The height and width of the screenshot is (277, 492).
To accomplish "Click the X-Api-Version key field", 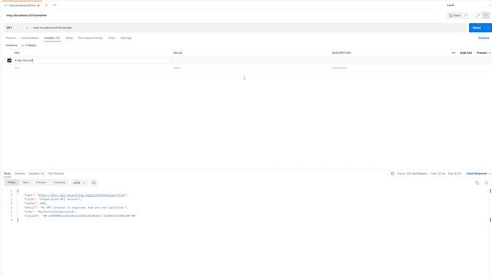I will 92,60.
